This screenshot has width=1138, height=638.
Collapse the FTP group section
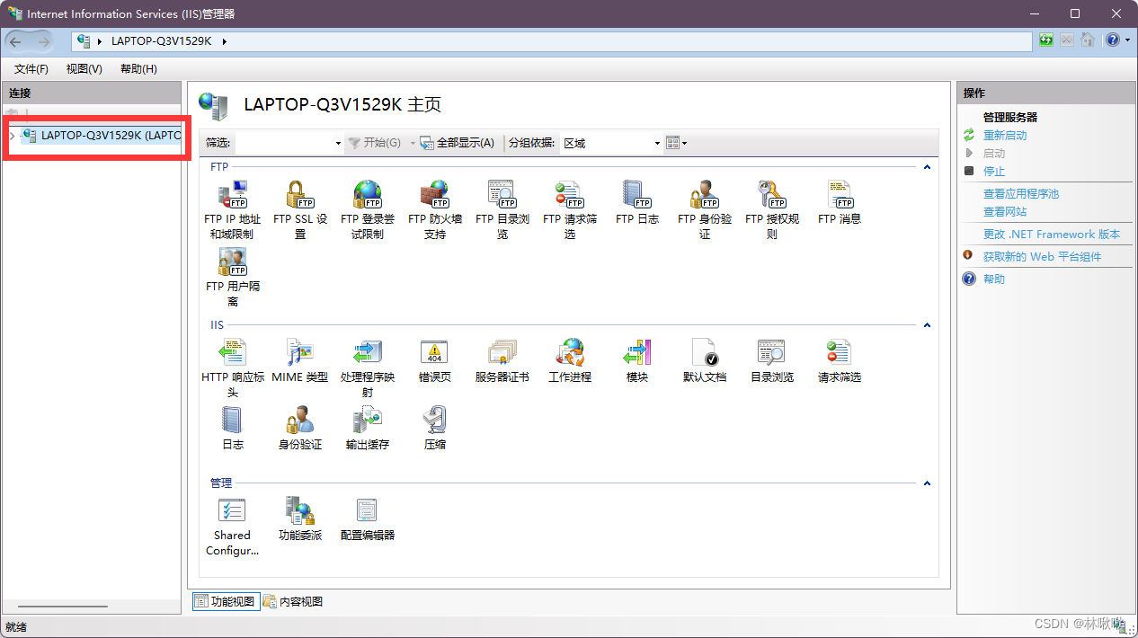pyautogui.click(x=927, y=167)
